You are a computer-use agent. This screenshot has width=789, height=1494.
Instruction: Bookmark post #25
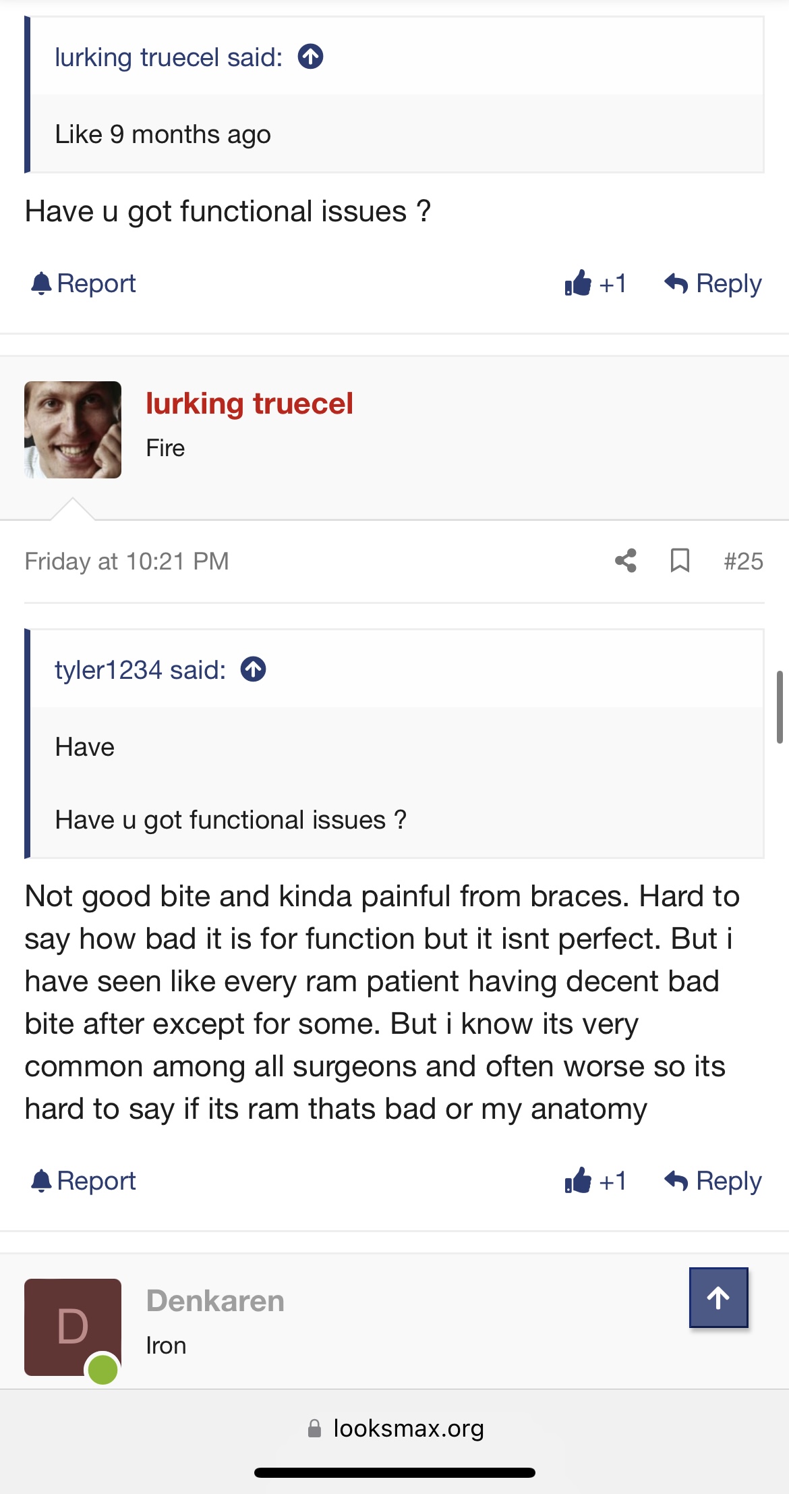point(680,561)
